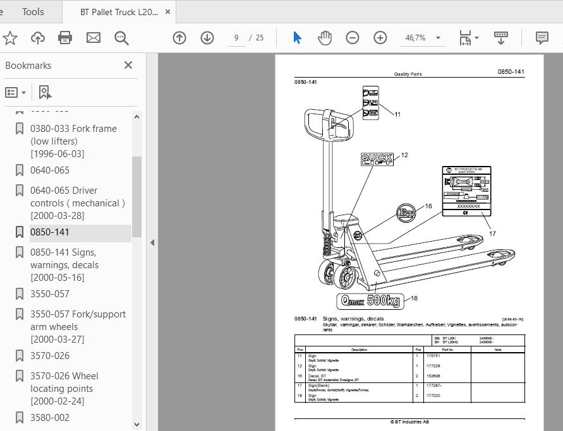This screenshot has width=563, height=431.
Task: Activate the arrow selection tool
Action: (x=297, y=38)
